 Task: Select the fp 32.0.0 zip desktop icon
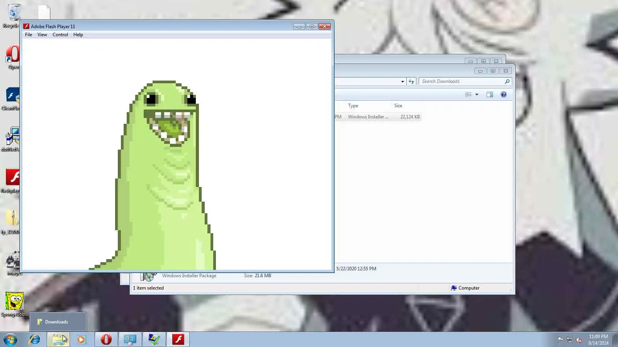11,222
